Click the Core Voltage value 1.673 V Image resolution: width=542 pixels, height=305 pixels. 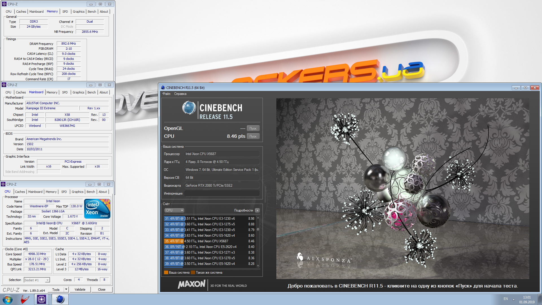(x=73, y=217)
